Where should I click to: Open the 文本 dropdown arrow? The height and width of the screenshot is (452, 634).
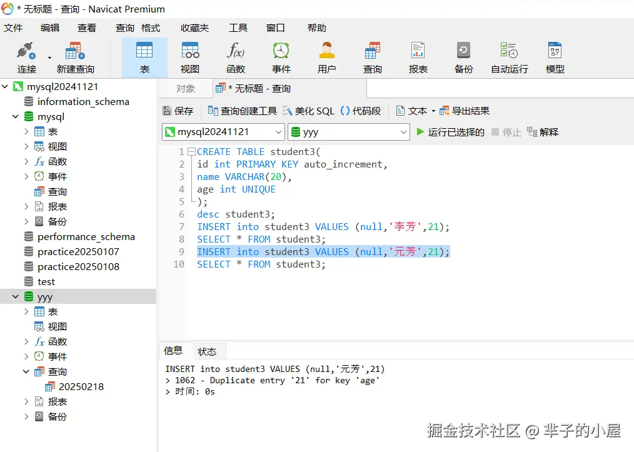click(433, 111)
